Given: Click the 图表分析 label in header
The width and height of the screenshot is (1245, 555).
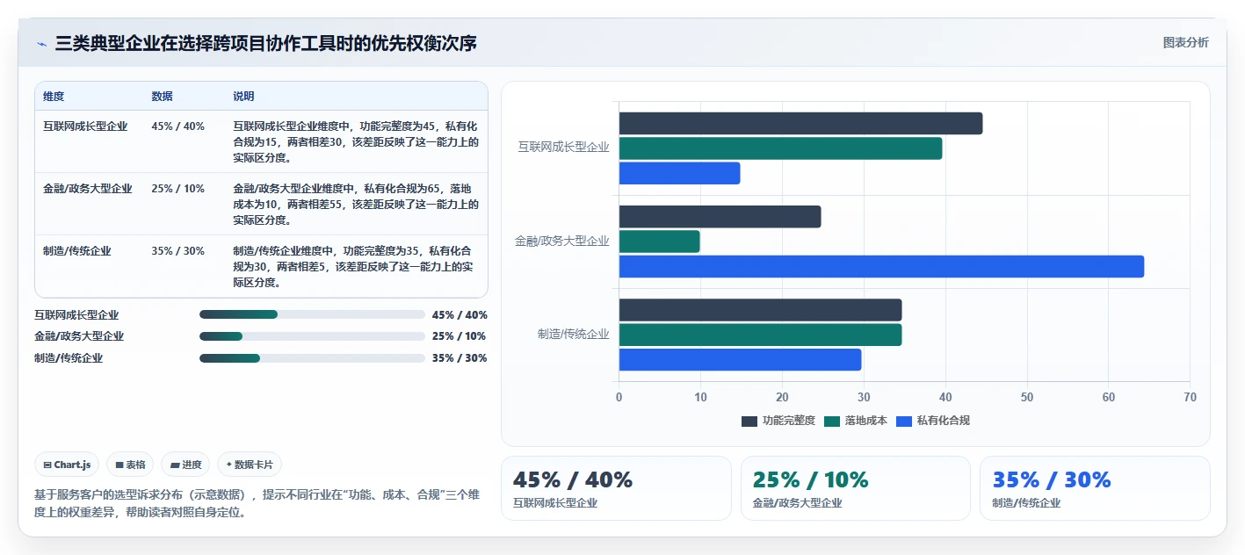Looking at the screenshot, I should tap(1185, 42).
